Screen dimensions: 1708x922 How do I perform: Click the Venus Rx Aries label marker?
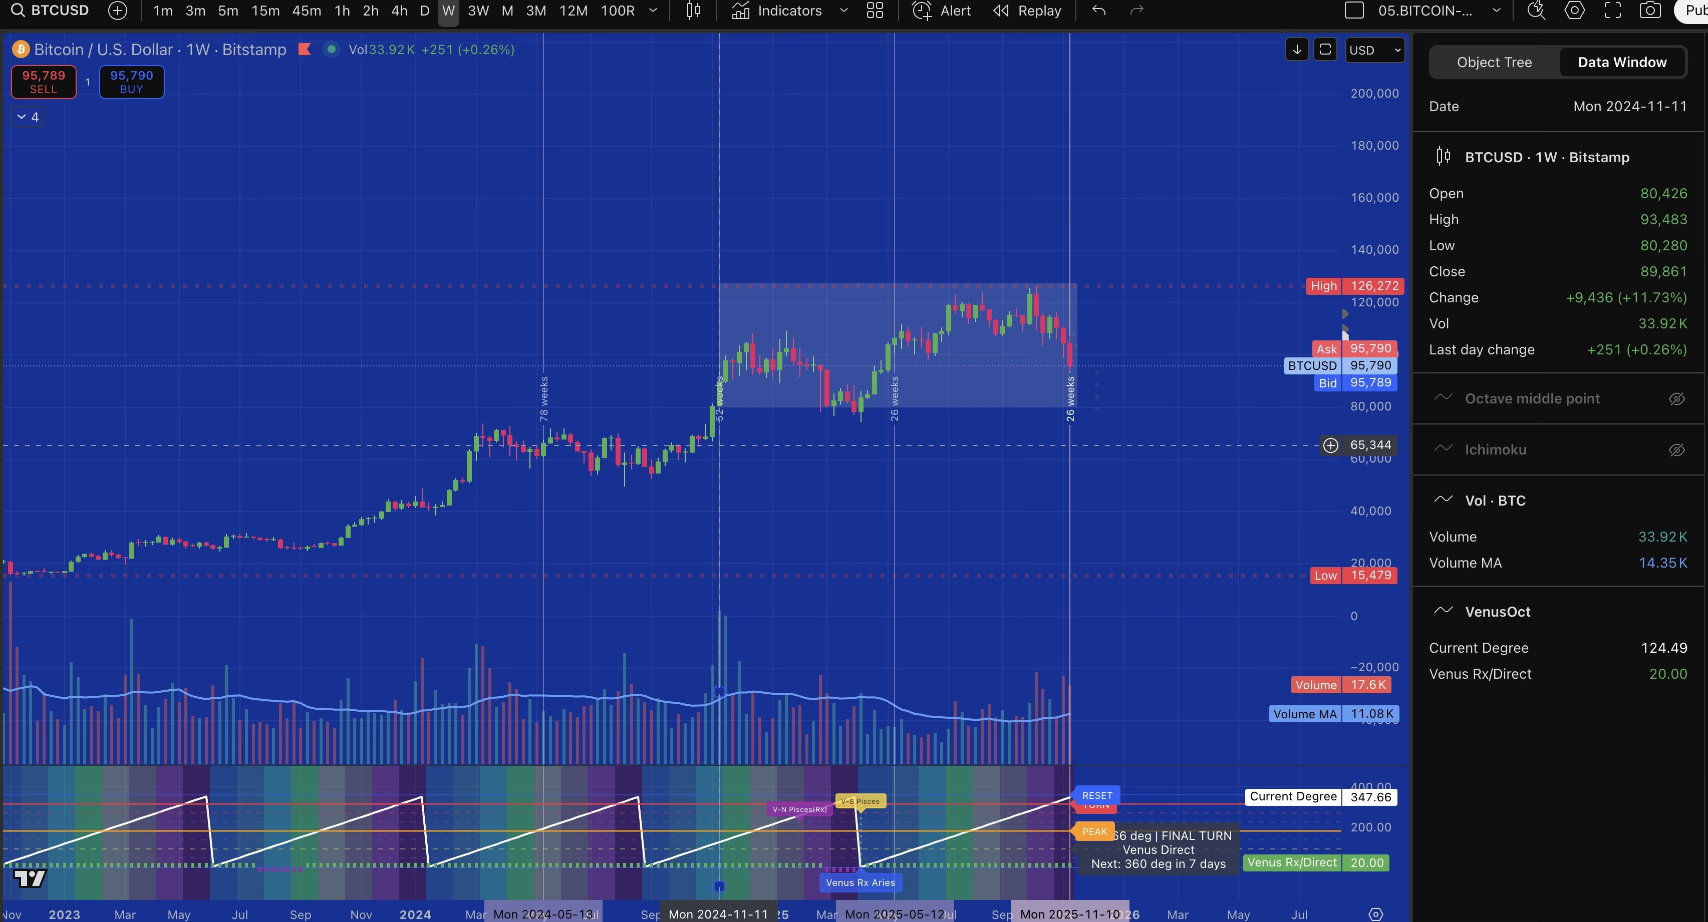coord(860,882)
